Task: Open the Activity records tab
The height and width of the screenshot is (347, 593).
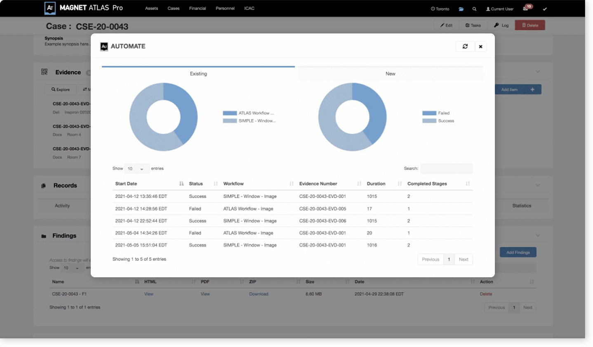Action: tap(62, 205)
